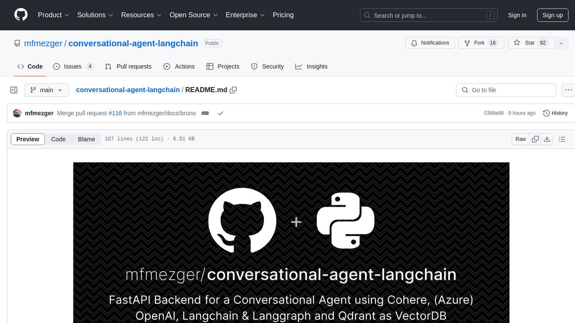Switch to the Issues tab

(73, 66)
